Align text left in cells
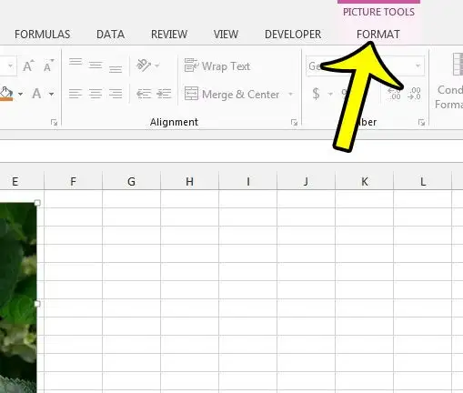The height and width of the screenshot is (393, 463). (x=75, y=94)
